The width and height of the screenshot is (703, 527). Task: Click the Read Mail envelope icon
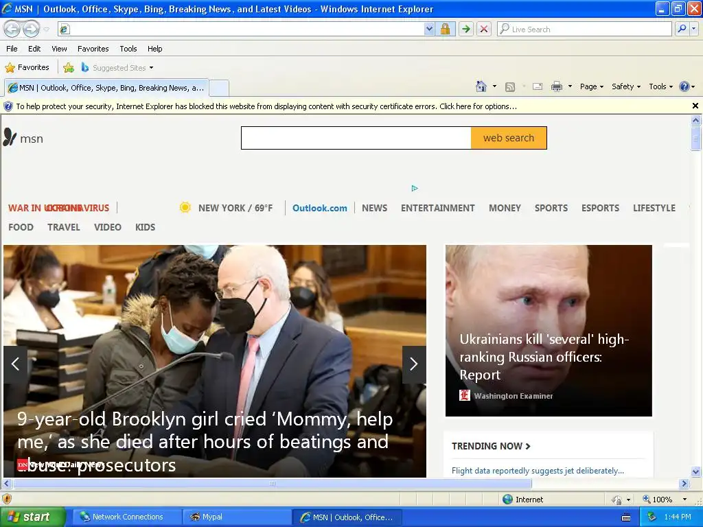click(x=538, y=86)
